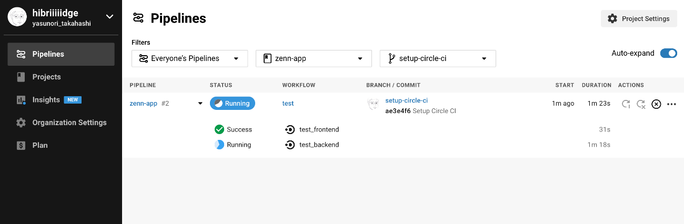Collapse the zenn-app #2 pipeline row arrow
Screen dimensions: 684x224
click(200, 104)
